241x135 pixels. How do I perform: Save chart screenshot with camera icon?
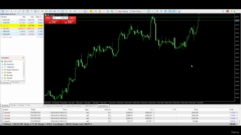[179, 11]
